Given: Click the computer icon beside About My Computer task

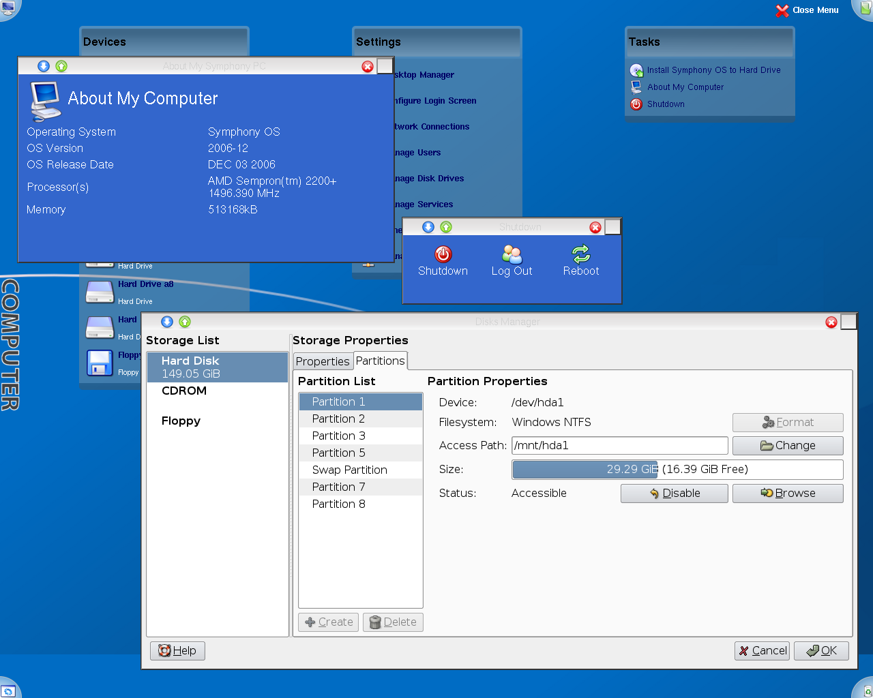Looking at the screenshot, I should (x=636, y=87).
